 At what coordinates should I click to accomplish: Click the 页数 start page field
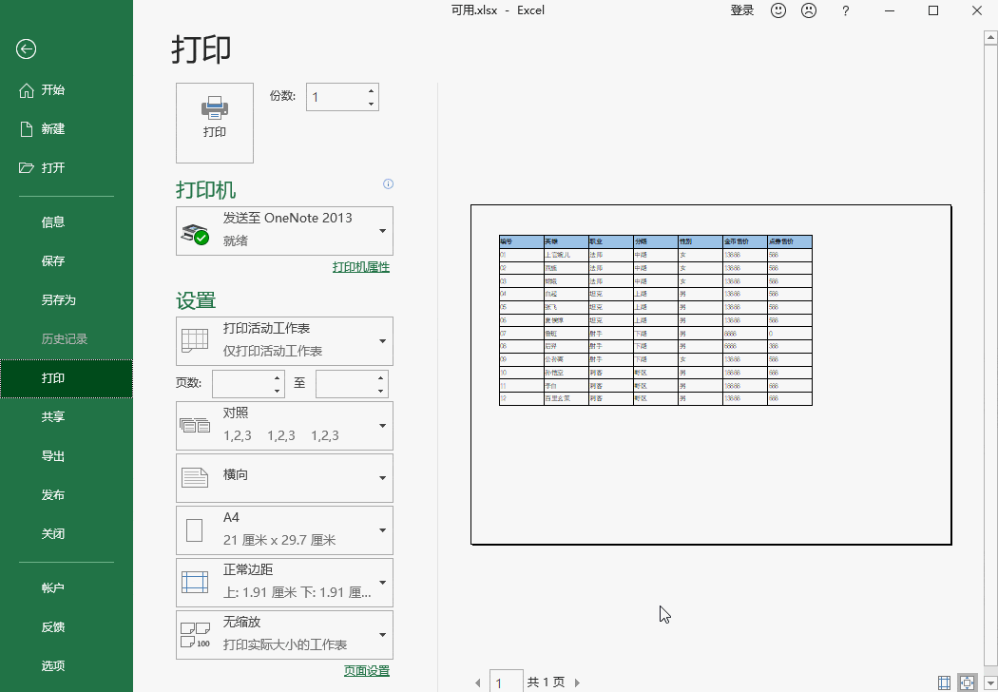point(241,383)
